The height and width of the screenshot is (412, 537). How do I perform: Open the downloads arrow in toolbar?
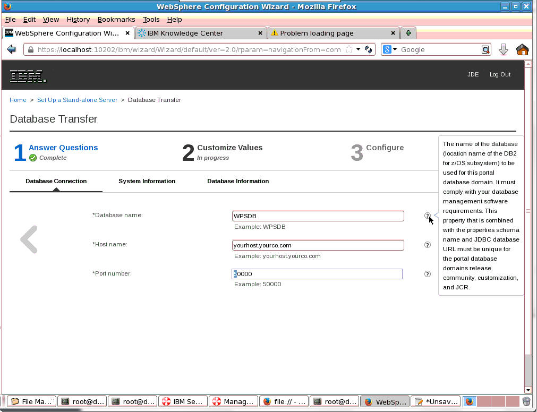[504, 49]
